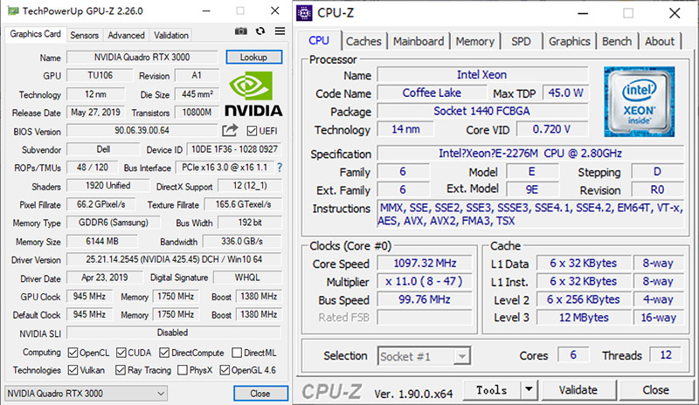Viewport: 699px width, 405px height.
Task: Open the Validation tab in GPU-Z
Action: point(171,35)
